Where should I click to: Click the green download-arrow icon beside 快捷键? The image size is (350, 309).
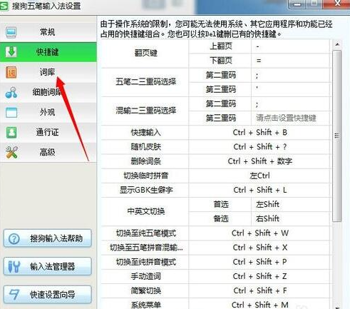tap(11, 51)
